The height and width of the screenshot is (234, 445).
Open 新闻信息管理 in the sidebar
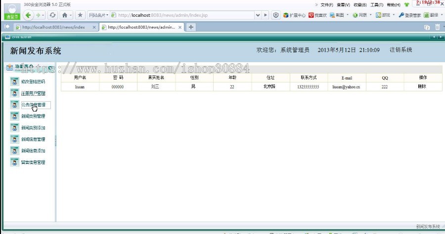pyautogui.click(x=33, y=139)
